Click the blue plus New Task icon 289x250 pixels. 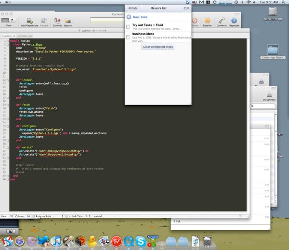[129, 17]
